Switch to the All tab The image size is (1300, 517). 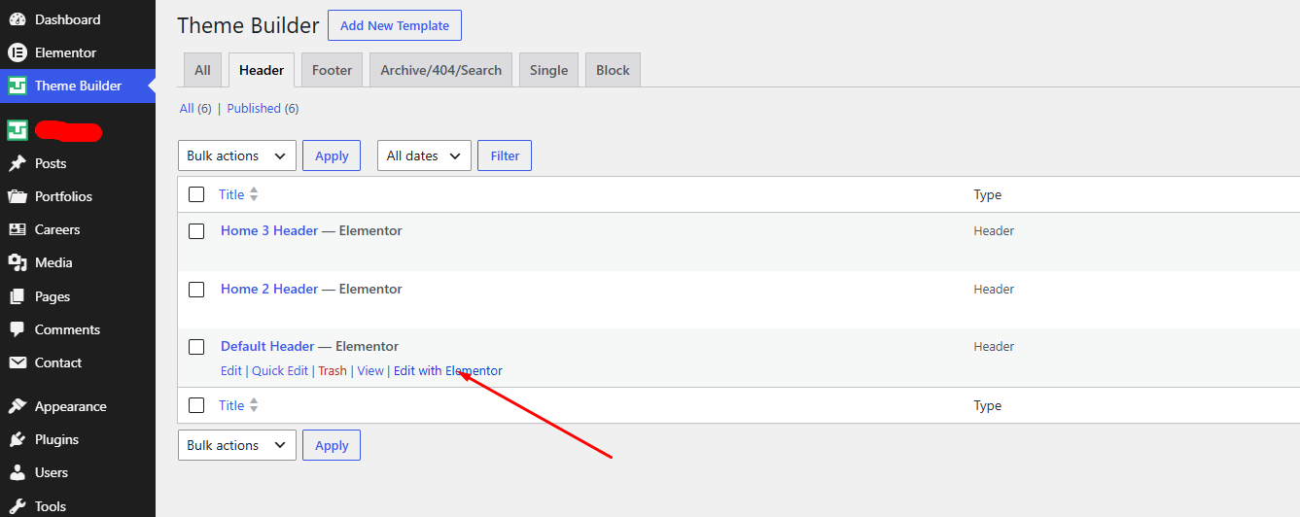[202, 70]
